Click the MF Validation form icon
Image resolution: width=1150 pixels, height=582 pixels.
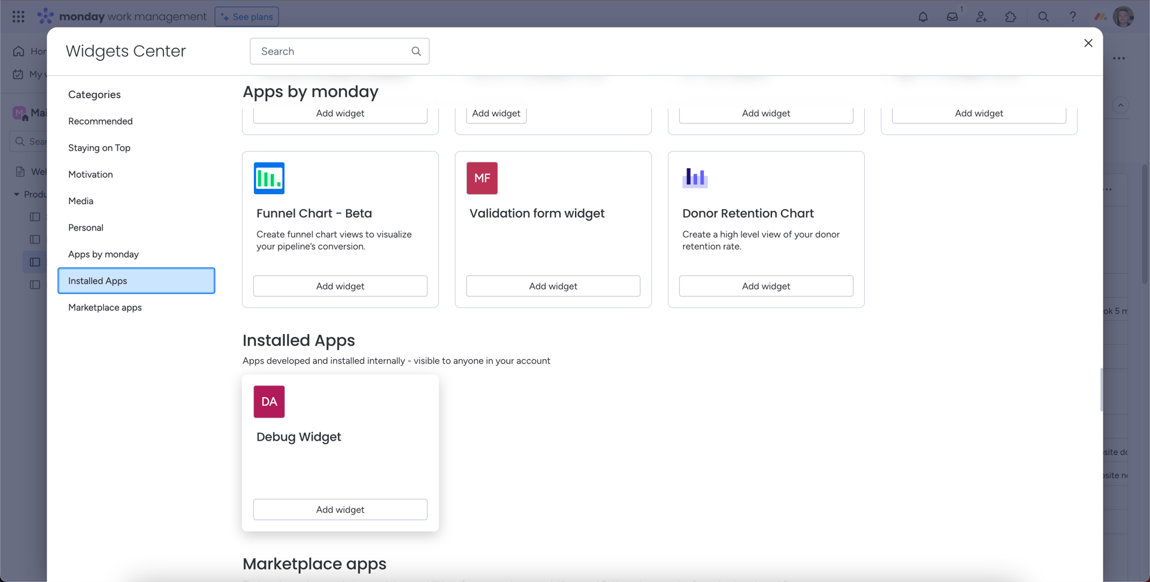pos(482,178)
